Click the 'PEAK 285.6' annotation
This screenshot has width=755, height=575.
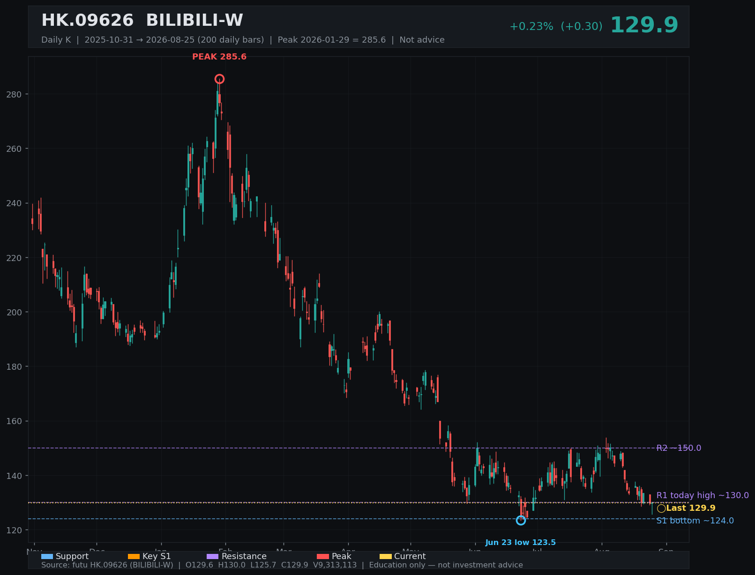click(x=219, y=57)
